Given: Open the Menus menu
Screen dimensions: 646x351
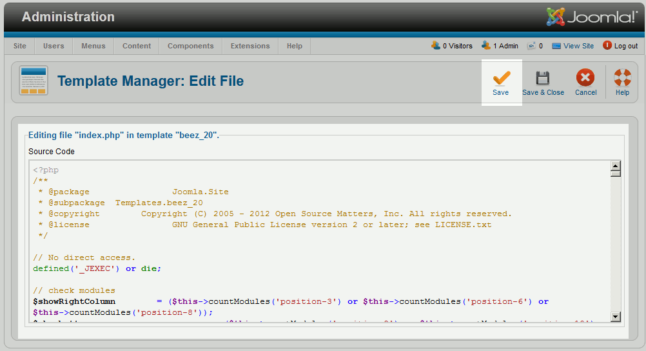Looking at the screenshot, I should click(x=93, y=46).
